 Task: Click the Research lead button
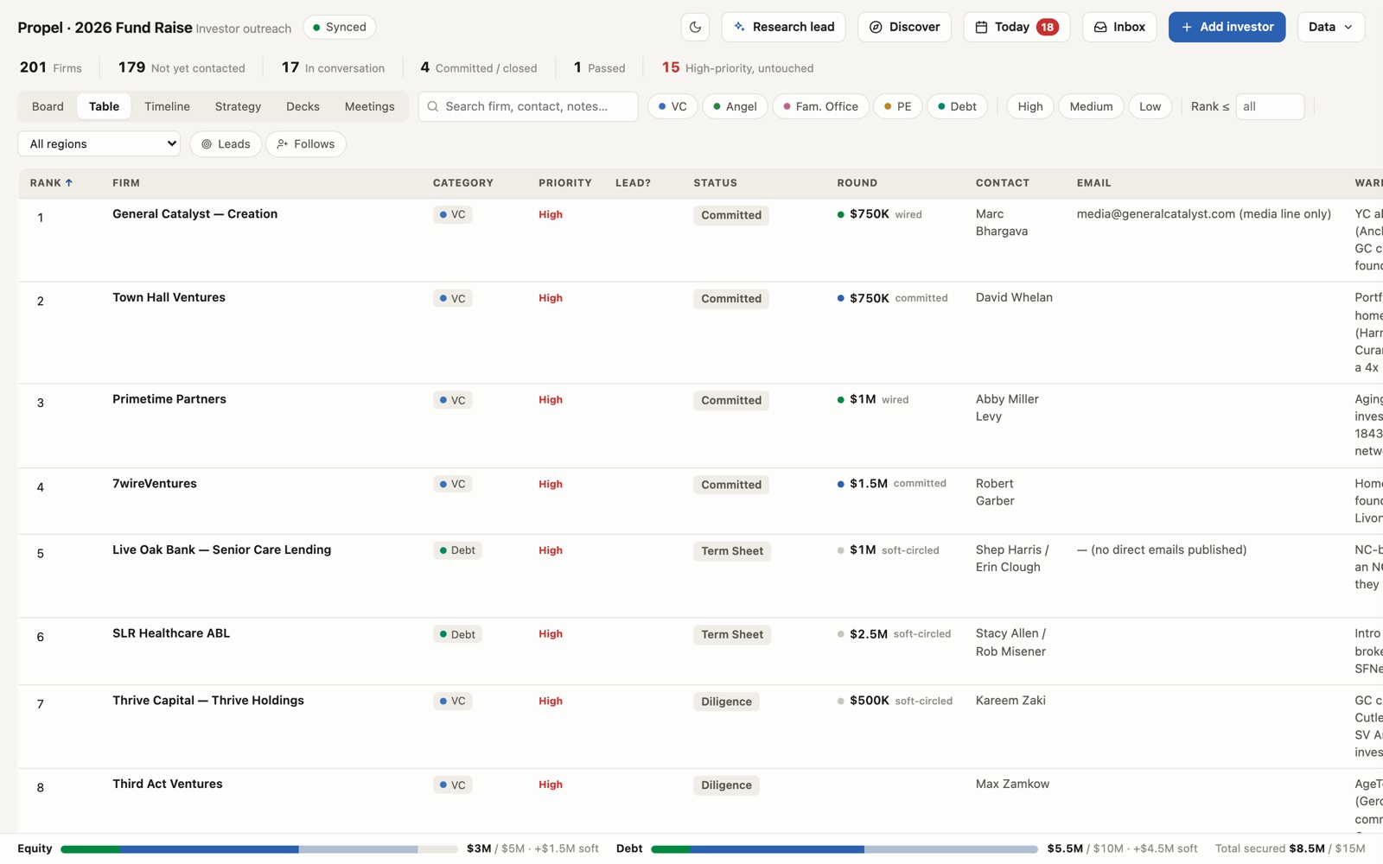pyautogui.click(x=783, y=27)
